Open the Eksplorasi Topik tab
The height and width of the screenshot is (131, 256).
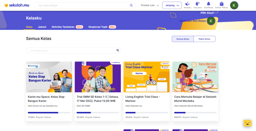[98, 27]
